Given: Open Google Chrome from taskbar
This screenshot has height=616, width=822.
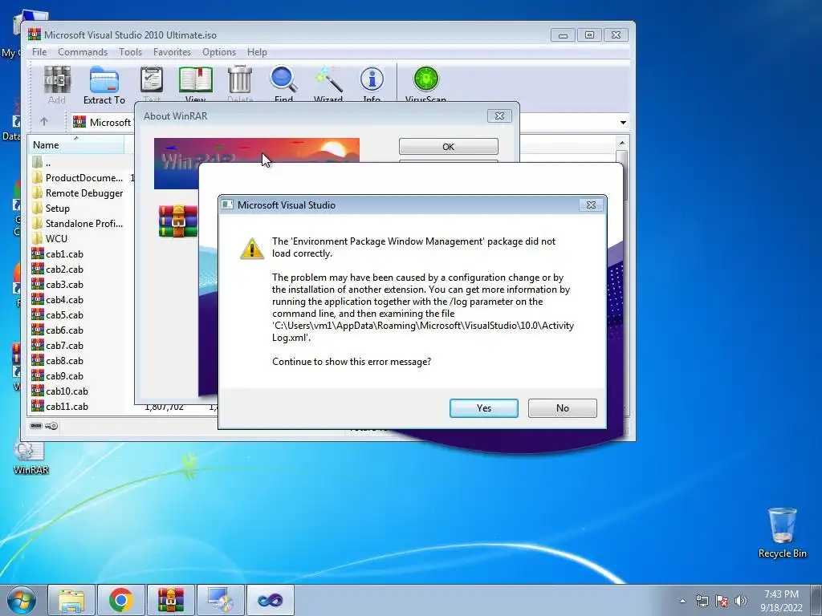Looking at the screenshot, I should tap(121, 600).
